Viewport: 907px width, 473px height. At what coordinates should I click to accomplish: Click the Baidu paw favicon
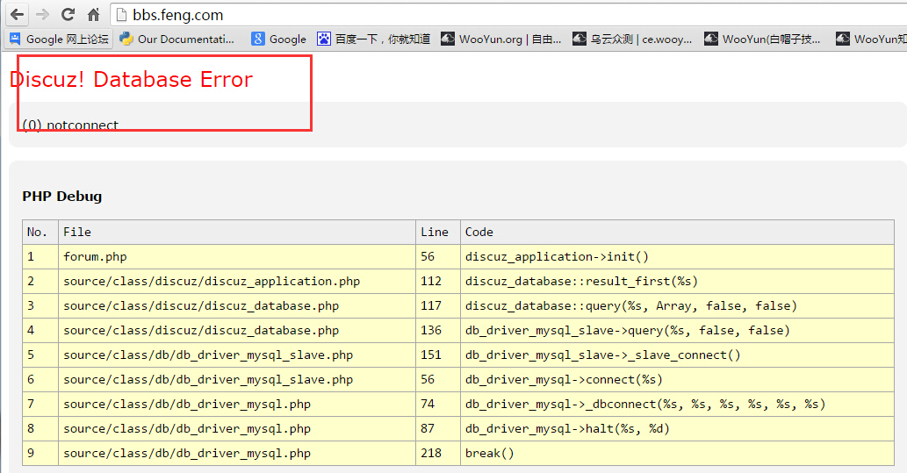(324, 39)
